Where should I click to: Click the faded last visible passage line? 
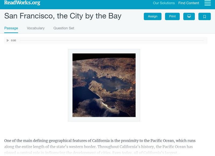[x=92, y=153]
